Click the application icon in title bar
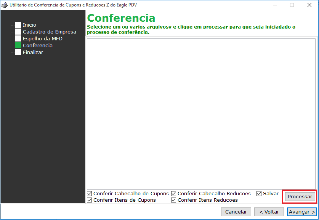Screen dimensions: 319x220 point(4,5)
